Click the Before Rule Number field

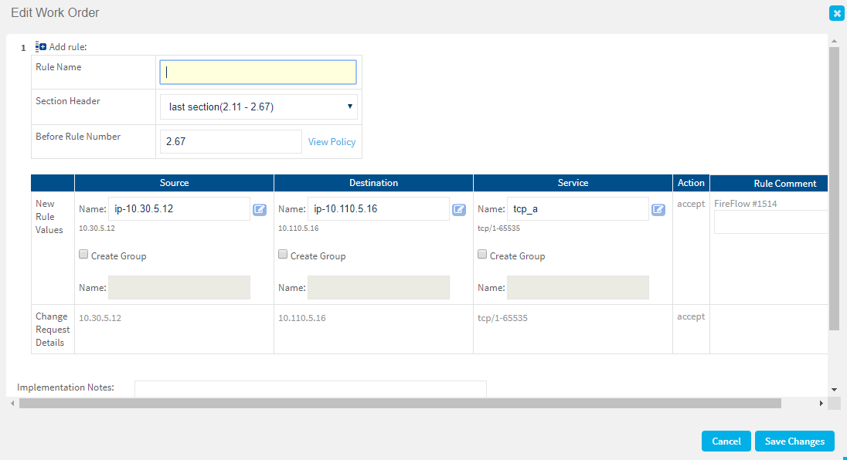tap(230, 142)
